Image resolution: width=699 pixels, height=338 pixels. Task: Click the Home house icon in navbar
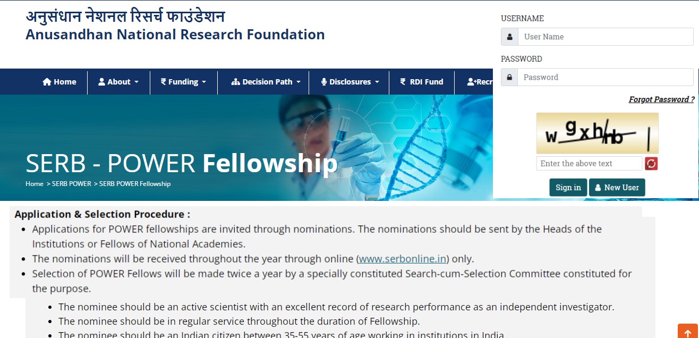(47, 82)
